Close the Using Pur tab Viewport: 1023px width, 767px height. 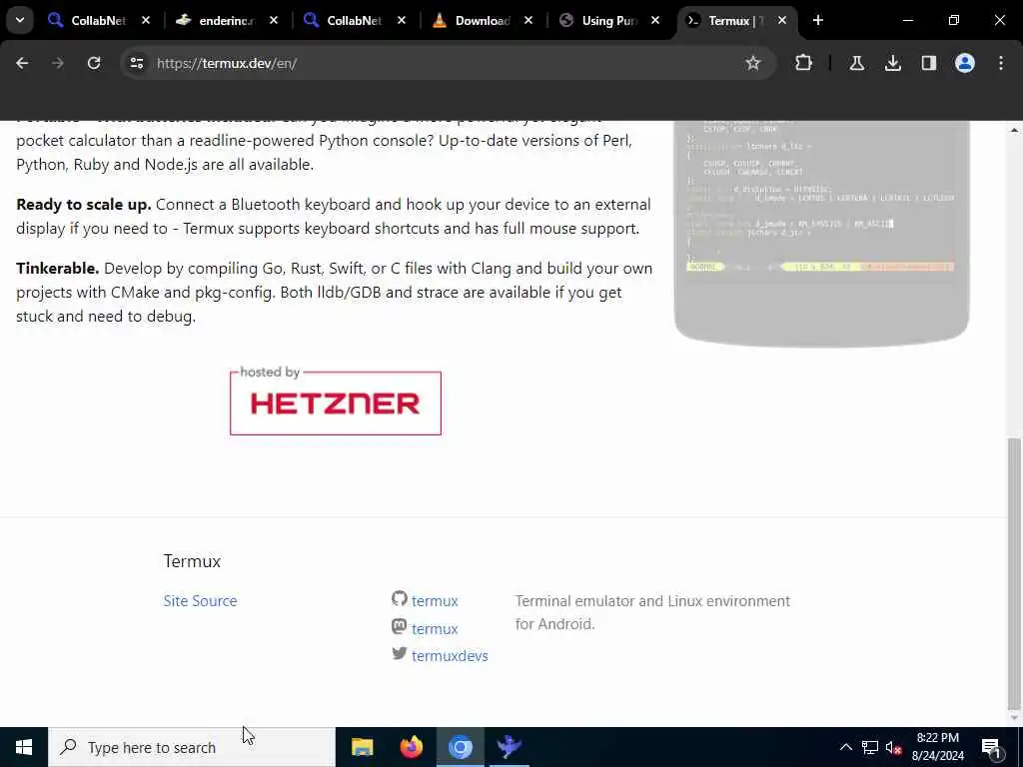(x=655, y=20)
